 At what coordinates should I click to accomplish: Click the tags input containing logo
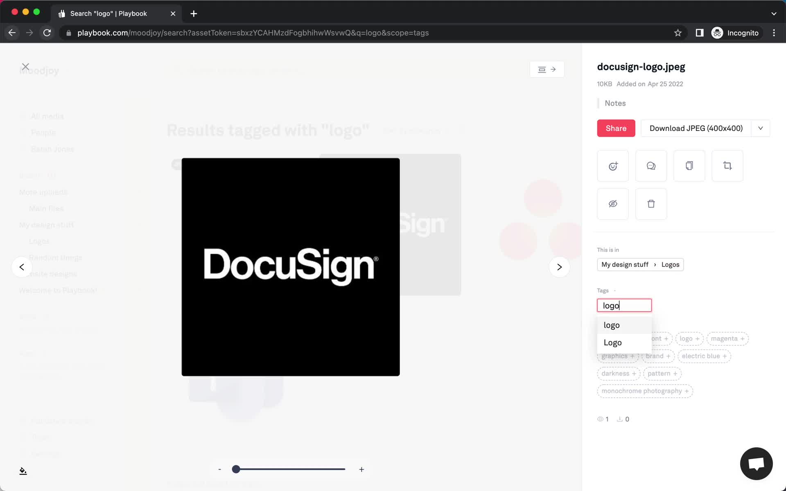click(624, 305)
